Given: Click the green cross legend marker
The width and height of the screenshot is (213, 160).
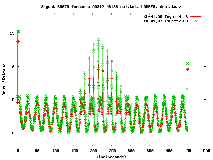Looking at the screenshot, I should pyautogui.click(x=196, y=21).
